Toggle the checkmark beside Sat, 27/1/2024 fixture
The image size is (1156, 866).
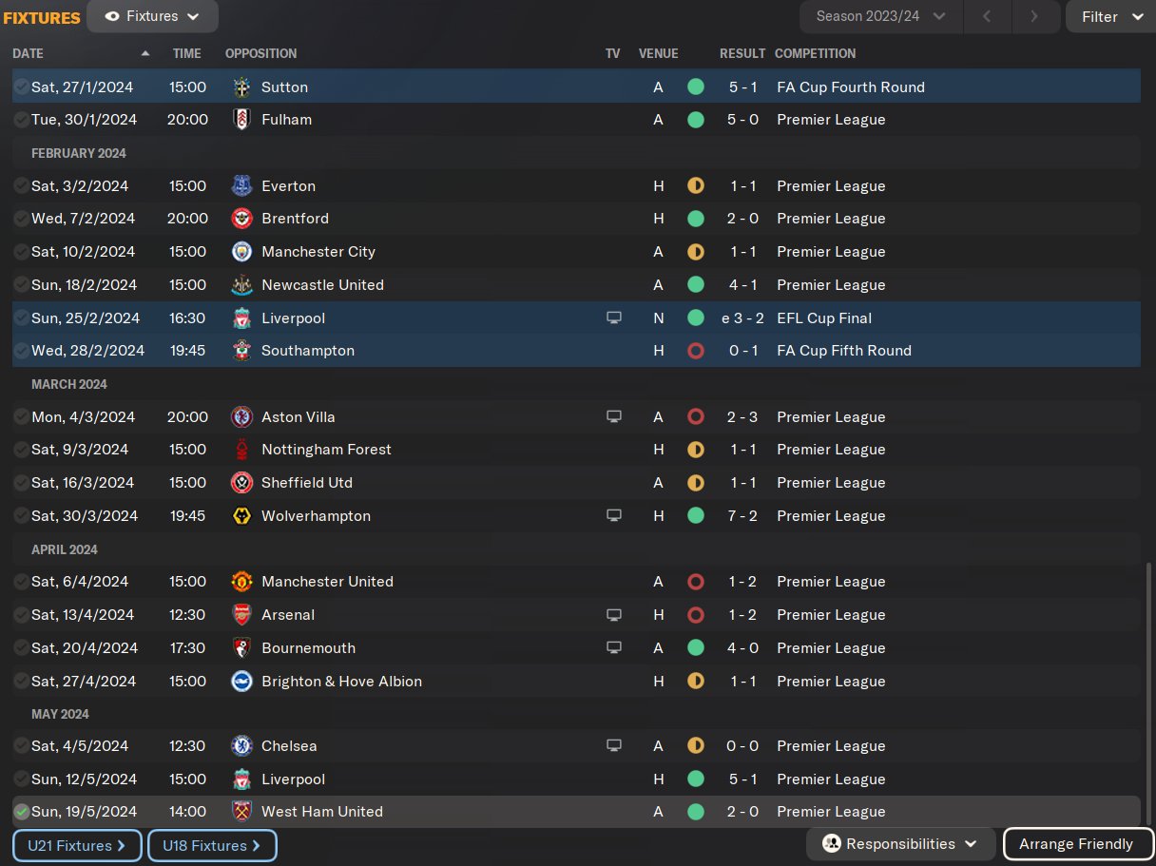point(21,87)
